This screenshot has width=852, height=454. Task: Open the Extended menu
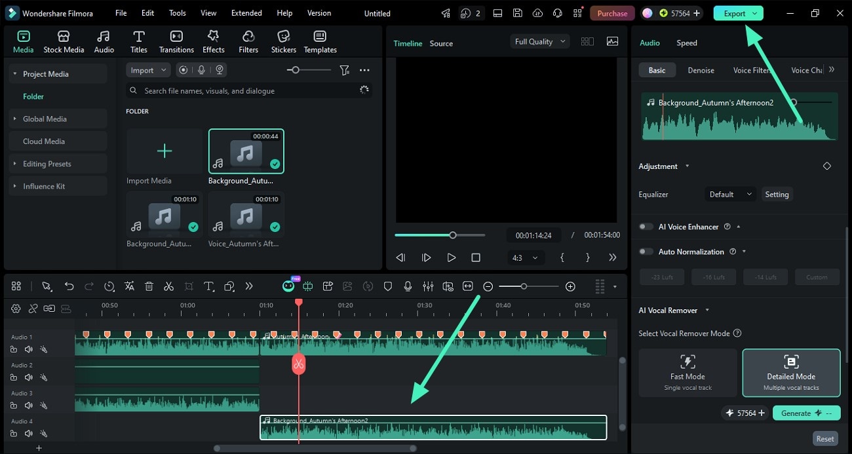pos(246,13)
